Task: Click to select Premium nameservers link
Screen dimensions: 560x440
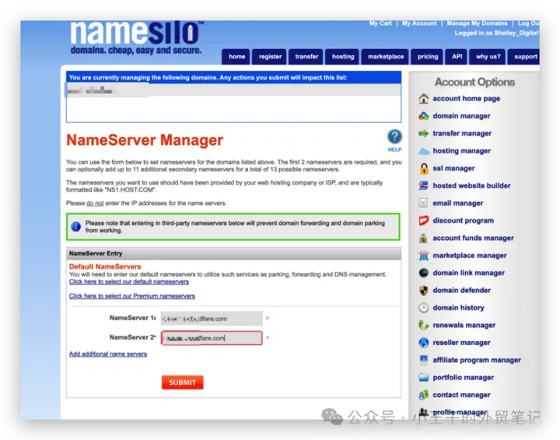Action: tap(131, 296)
